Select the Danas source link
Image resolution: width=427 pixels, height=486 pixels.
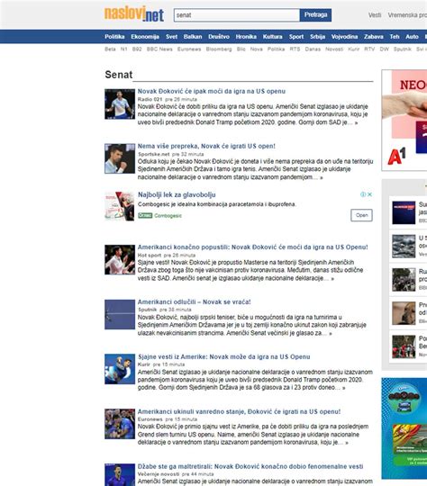tap(313, 49)
